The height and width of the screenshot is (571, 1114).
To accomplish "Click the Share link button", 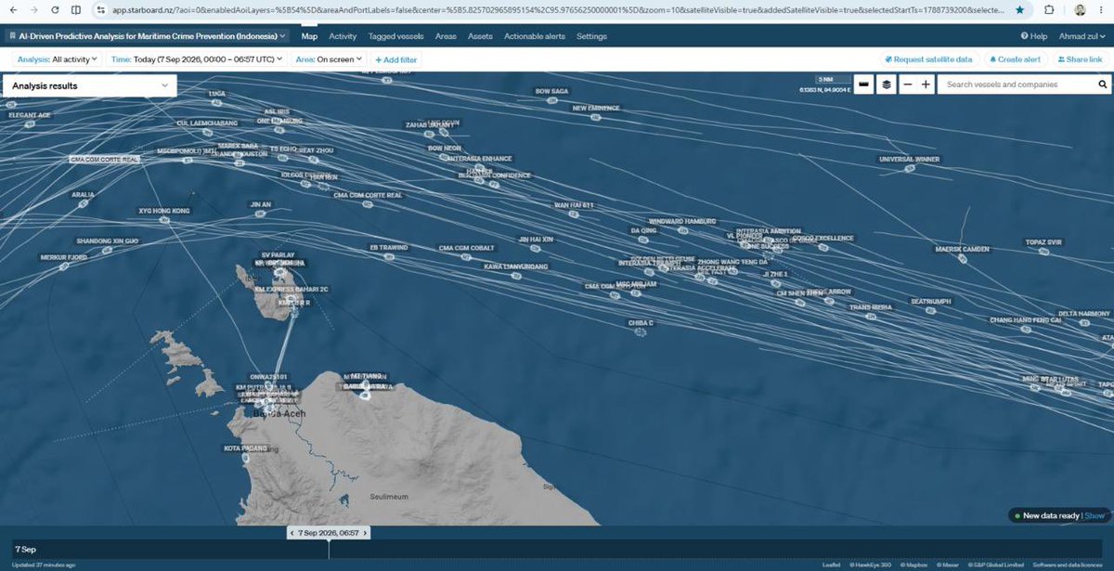I will pos(1080,59).
